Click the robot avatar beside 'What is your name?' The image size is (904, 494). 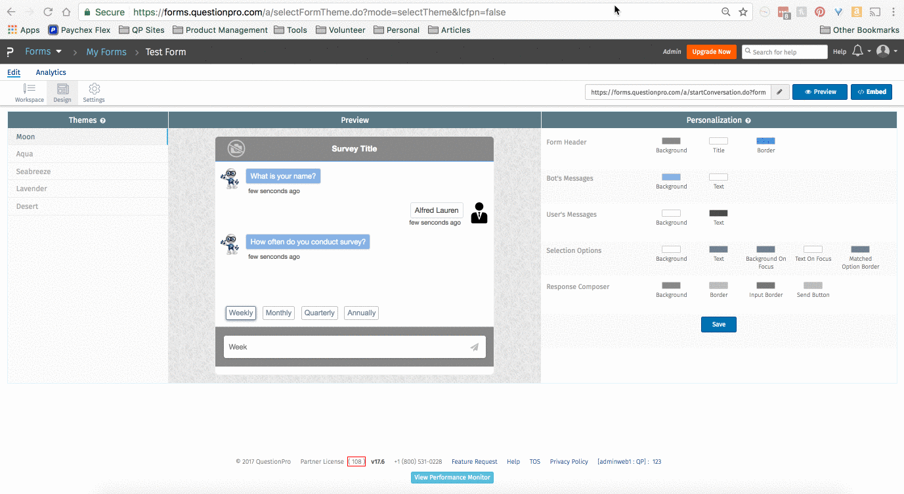coord(230,179)
